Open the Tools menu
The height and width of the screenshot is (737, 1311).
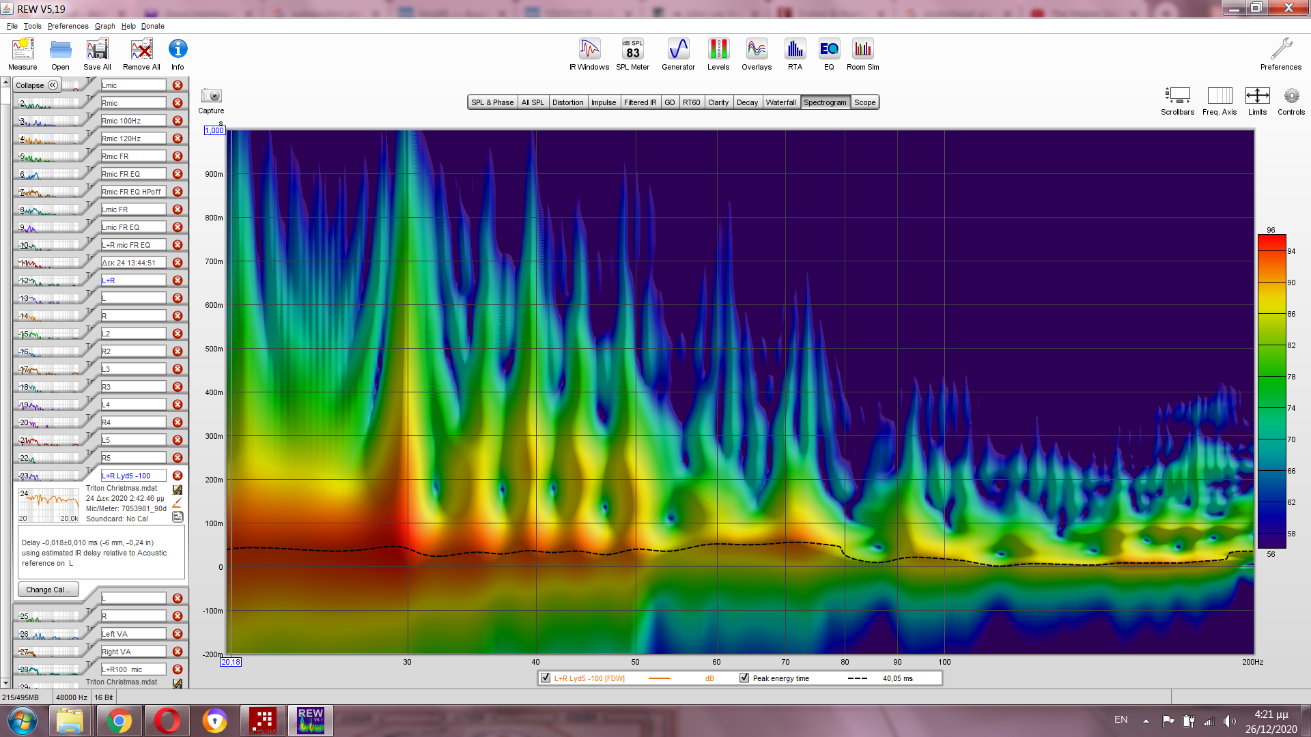[x=32, y=26]
